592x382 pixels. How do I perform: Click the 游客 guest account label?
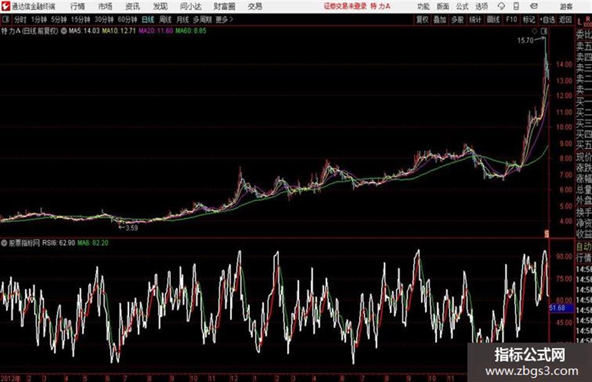point(566,6)
